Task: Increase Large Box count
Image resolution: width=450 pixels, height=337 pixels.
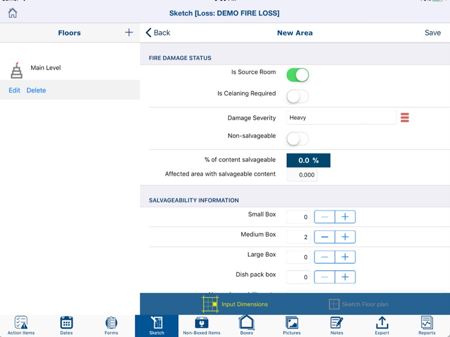Action: 345,257
